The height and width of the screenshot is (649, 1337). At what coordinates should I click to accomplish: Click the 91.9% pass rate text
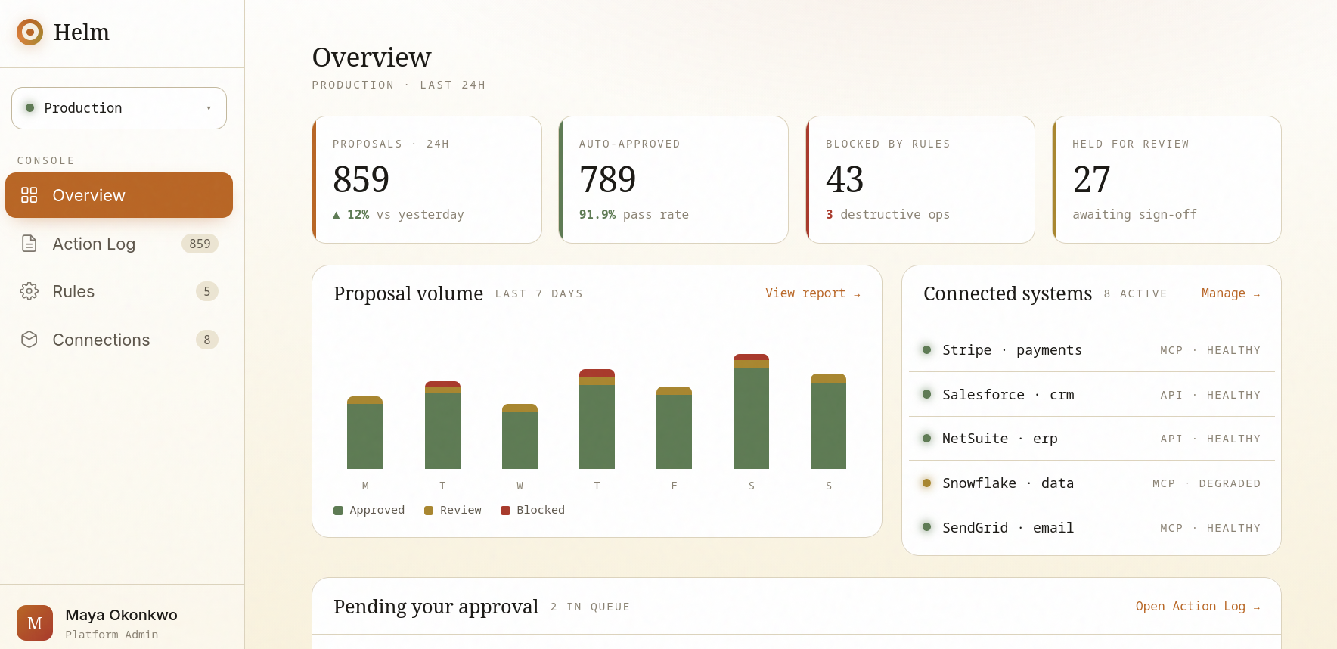[634, 215]
